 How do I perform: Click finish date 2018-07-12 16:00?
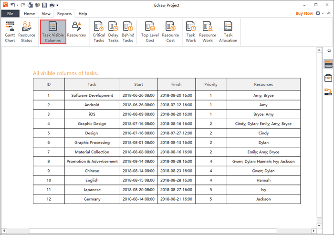pyautogui.click(x=177, y=105)
